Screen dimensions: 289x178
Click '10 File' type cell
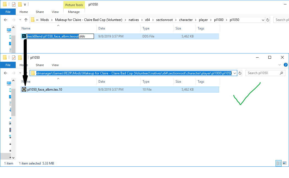coord(147,90)
